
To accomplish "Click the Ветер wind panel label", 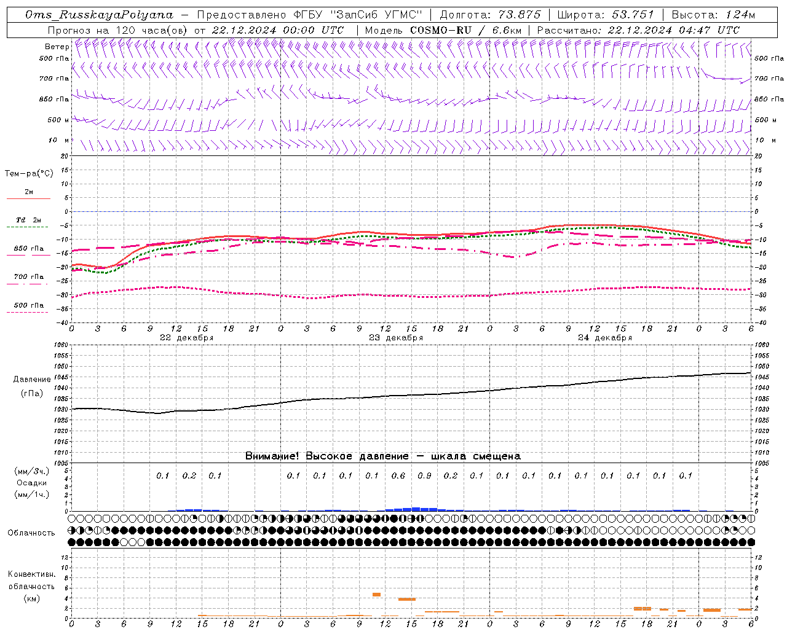I will (57, 47).
